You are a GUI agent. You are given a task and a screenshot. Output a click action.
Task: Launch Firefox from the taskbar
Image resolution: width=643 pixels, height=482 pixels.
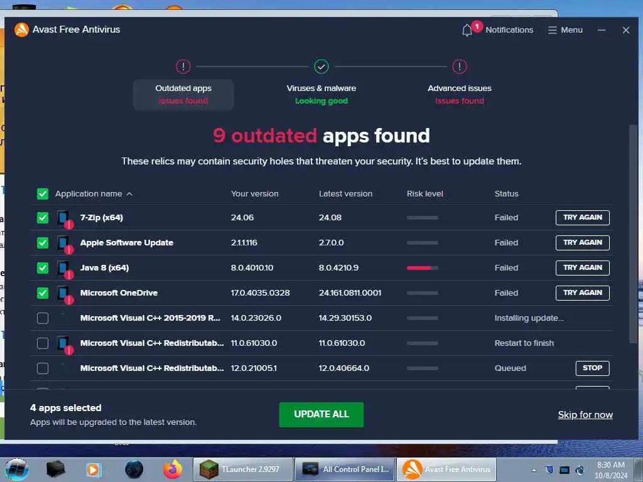[173, 469]
